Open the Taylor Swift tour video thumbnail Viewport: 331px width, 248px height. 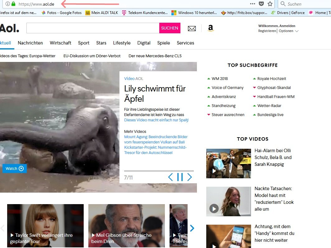[x=45, y=226]
